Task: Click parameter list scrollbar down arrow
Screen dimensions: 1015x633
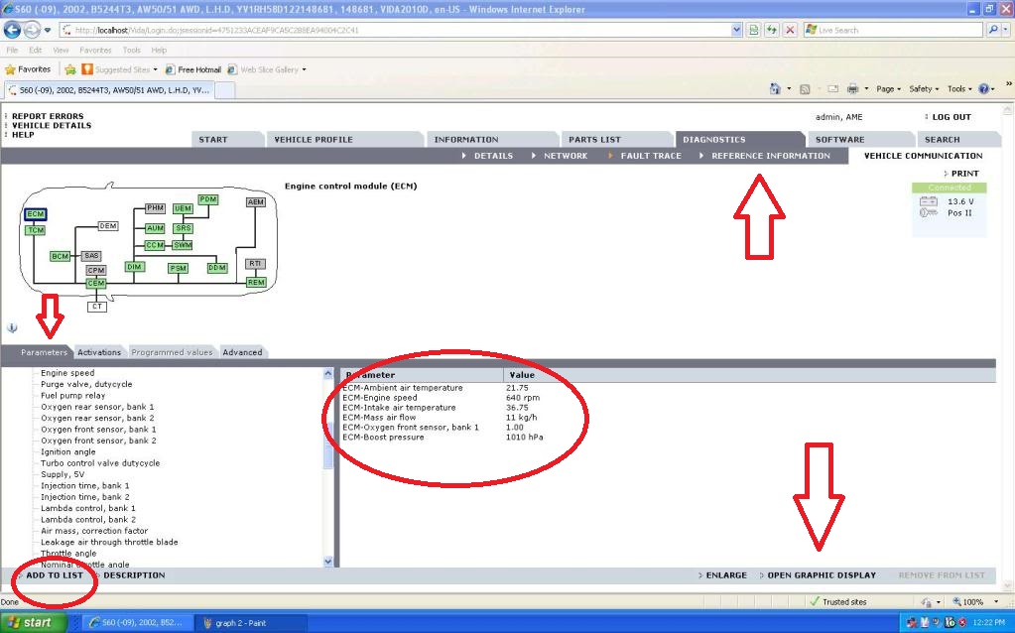Action: coord(329,562)
